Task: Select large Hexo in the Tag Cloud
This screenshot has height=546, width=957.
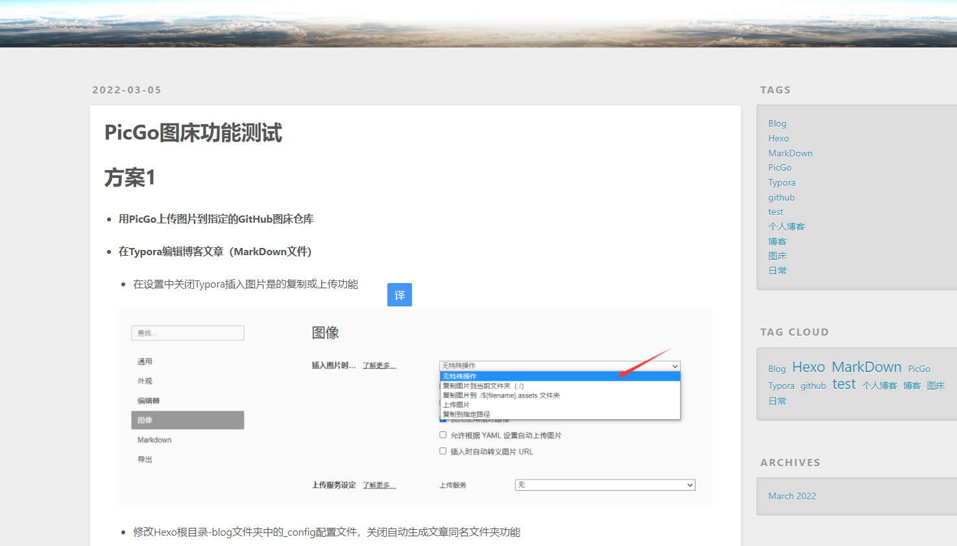Action: [808, 367]
